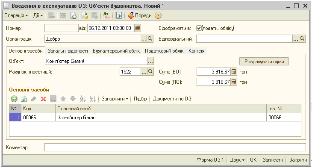312x168 pixels.
Task: Open the calendar picker next to date
Action: point(138,28)
